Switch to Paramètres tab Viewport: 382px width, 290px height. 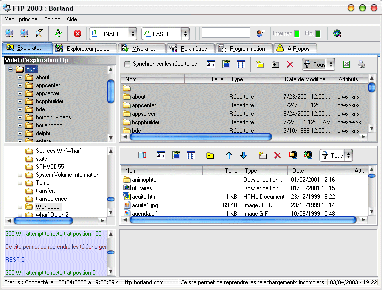pyautogui.click(x=191, y=48)
